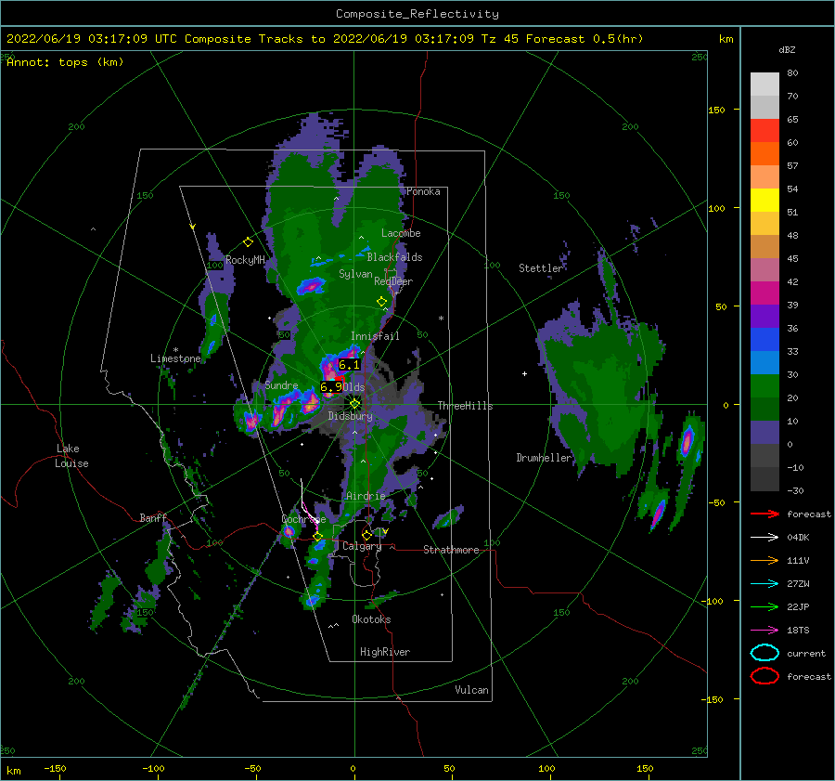Pick the magenta 39-42 dBZ color swatch
This screenshot has width=835, height=781.
[764, 293]
